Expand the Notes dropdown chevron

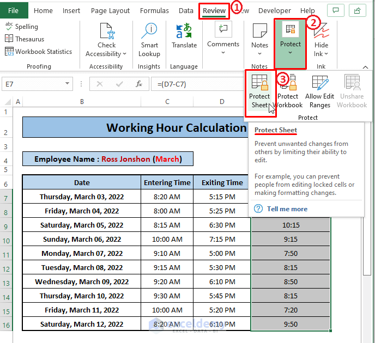(x=260, y=54)
